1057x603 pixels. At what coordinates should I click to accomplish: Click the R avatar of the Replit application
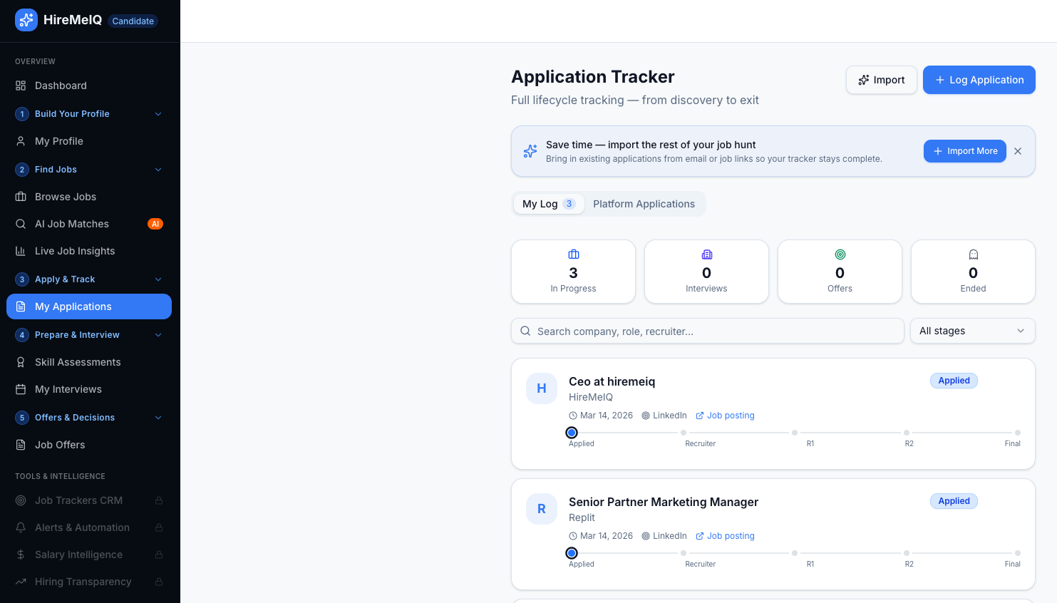542,509
